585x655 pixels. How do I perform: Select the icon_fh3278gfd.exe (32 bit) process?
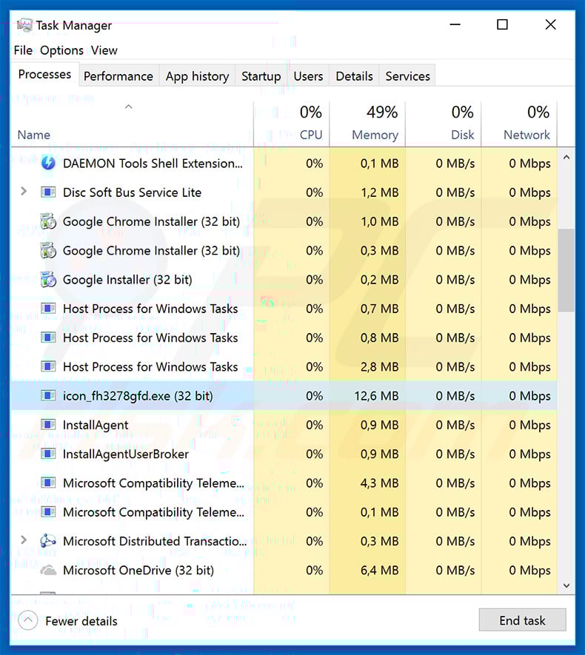point(138,395)
